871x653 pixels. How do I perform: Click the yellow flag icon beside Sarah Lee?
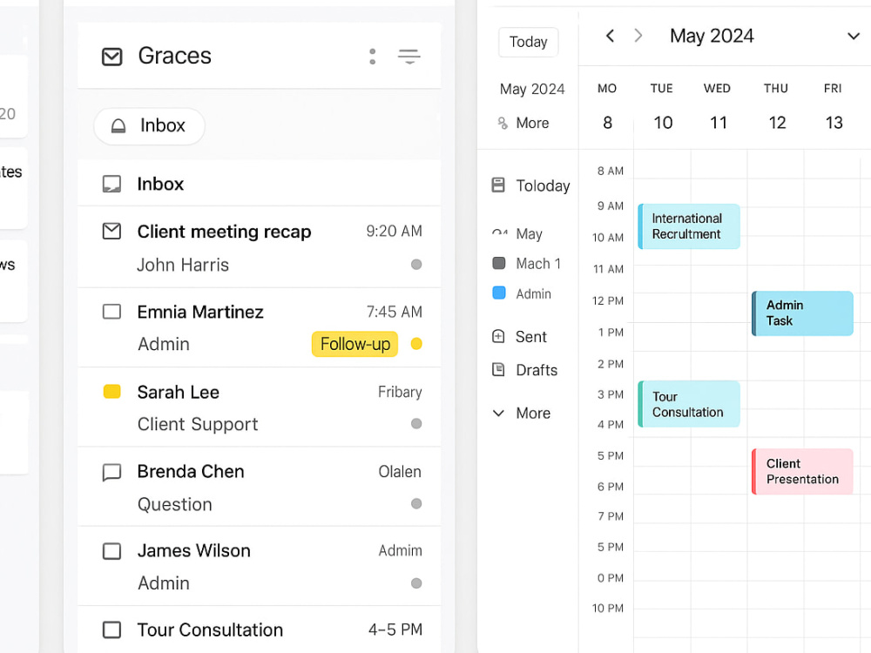111,392
